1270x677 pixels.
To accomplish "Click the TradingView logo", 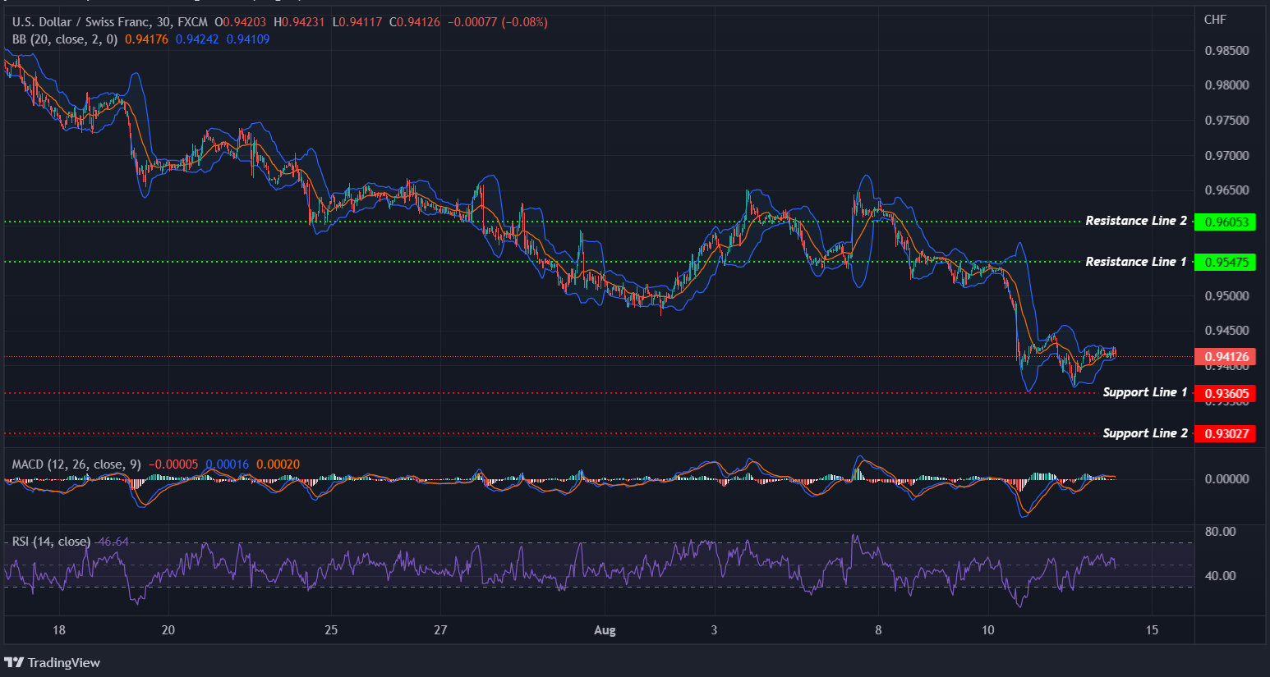I will click(x=53, y=662).
